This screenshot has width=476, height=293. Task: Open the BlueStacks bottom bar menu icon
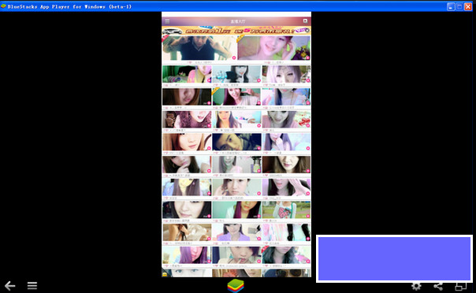(x=32, y=286)
